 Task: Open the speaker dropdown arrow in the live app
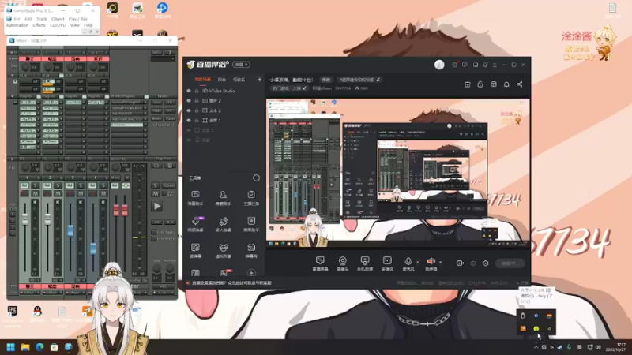point(441,262)
